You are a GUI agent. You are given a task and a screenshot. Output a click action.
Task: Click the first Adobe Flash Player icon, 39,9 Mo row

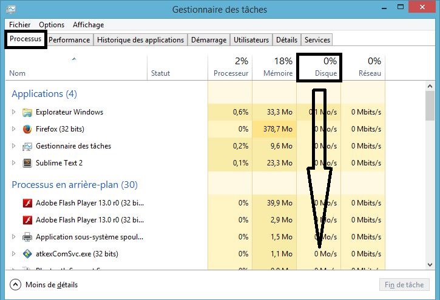(x=27, y=203)
